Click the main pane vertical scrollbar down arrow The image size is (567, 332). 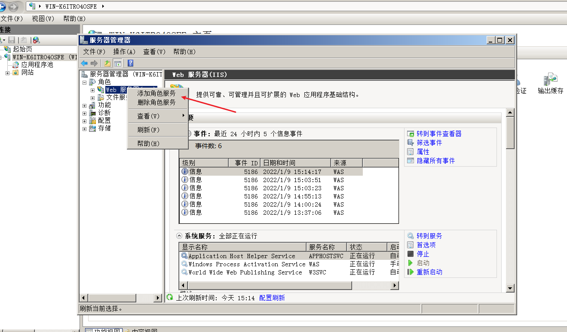(x=510, y=288)
